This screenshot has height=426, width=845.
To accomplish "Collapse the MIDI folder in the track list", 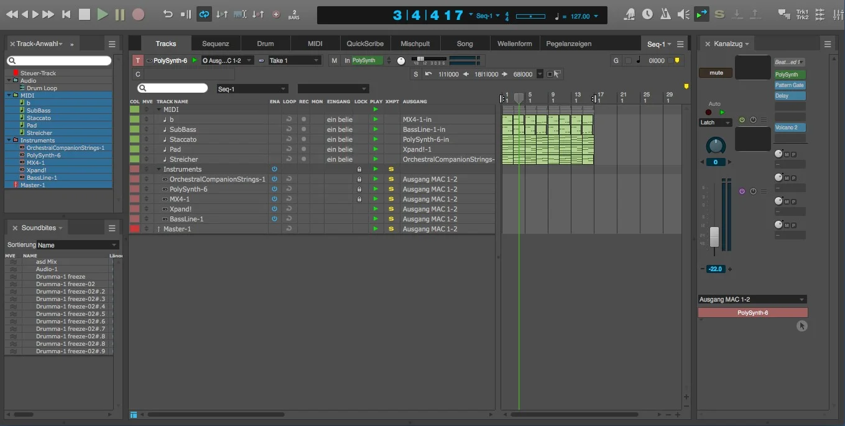I will [x=160, y=109].
